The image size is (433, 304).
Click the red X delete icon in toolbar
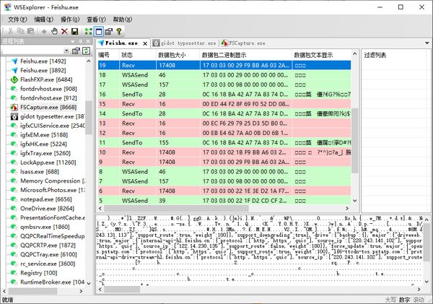(64, 32)
